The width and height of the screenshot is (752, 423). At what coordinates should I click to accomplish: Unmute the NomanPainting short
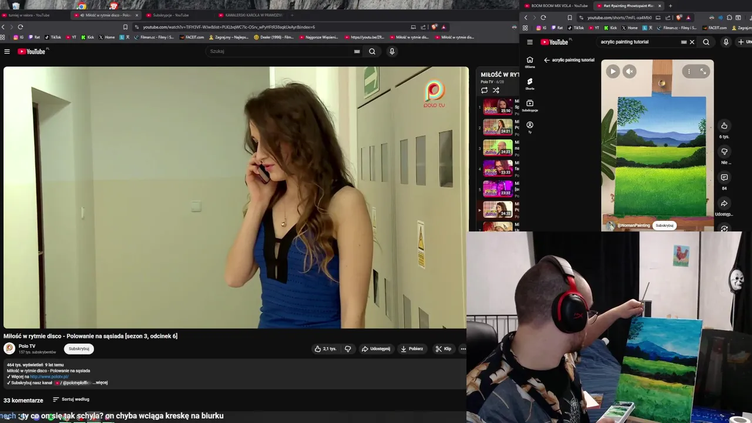[x=629, y=71]
